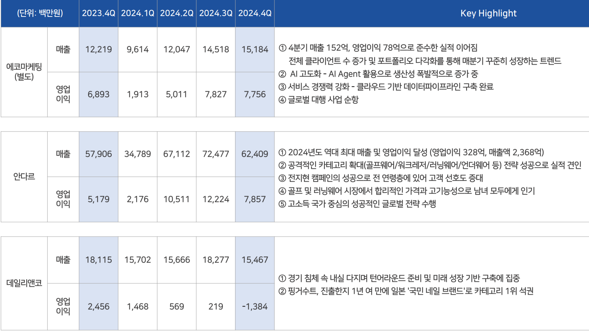Screen dimensions: 589x331
Task: Click highlight line '전지현 캠페인의 성공'
Action: [381, 178]
